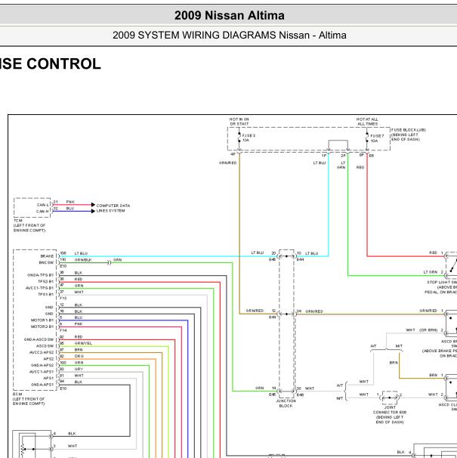
Task: Click the 'HOT AT ALL TIMES' label
Action: pyautogui.click(x=367, y=122)
